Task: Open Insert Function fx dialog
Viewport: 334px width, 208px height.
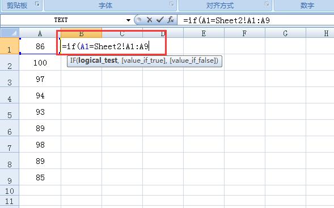Action: 171,20
